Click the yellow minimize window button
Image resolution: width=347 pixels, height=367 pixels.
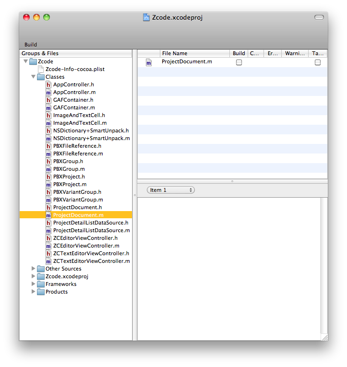(x=36, y=17)
